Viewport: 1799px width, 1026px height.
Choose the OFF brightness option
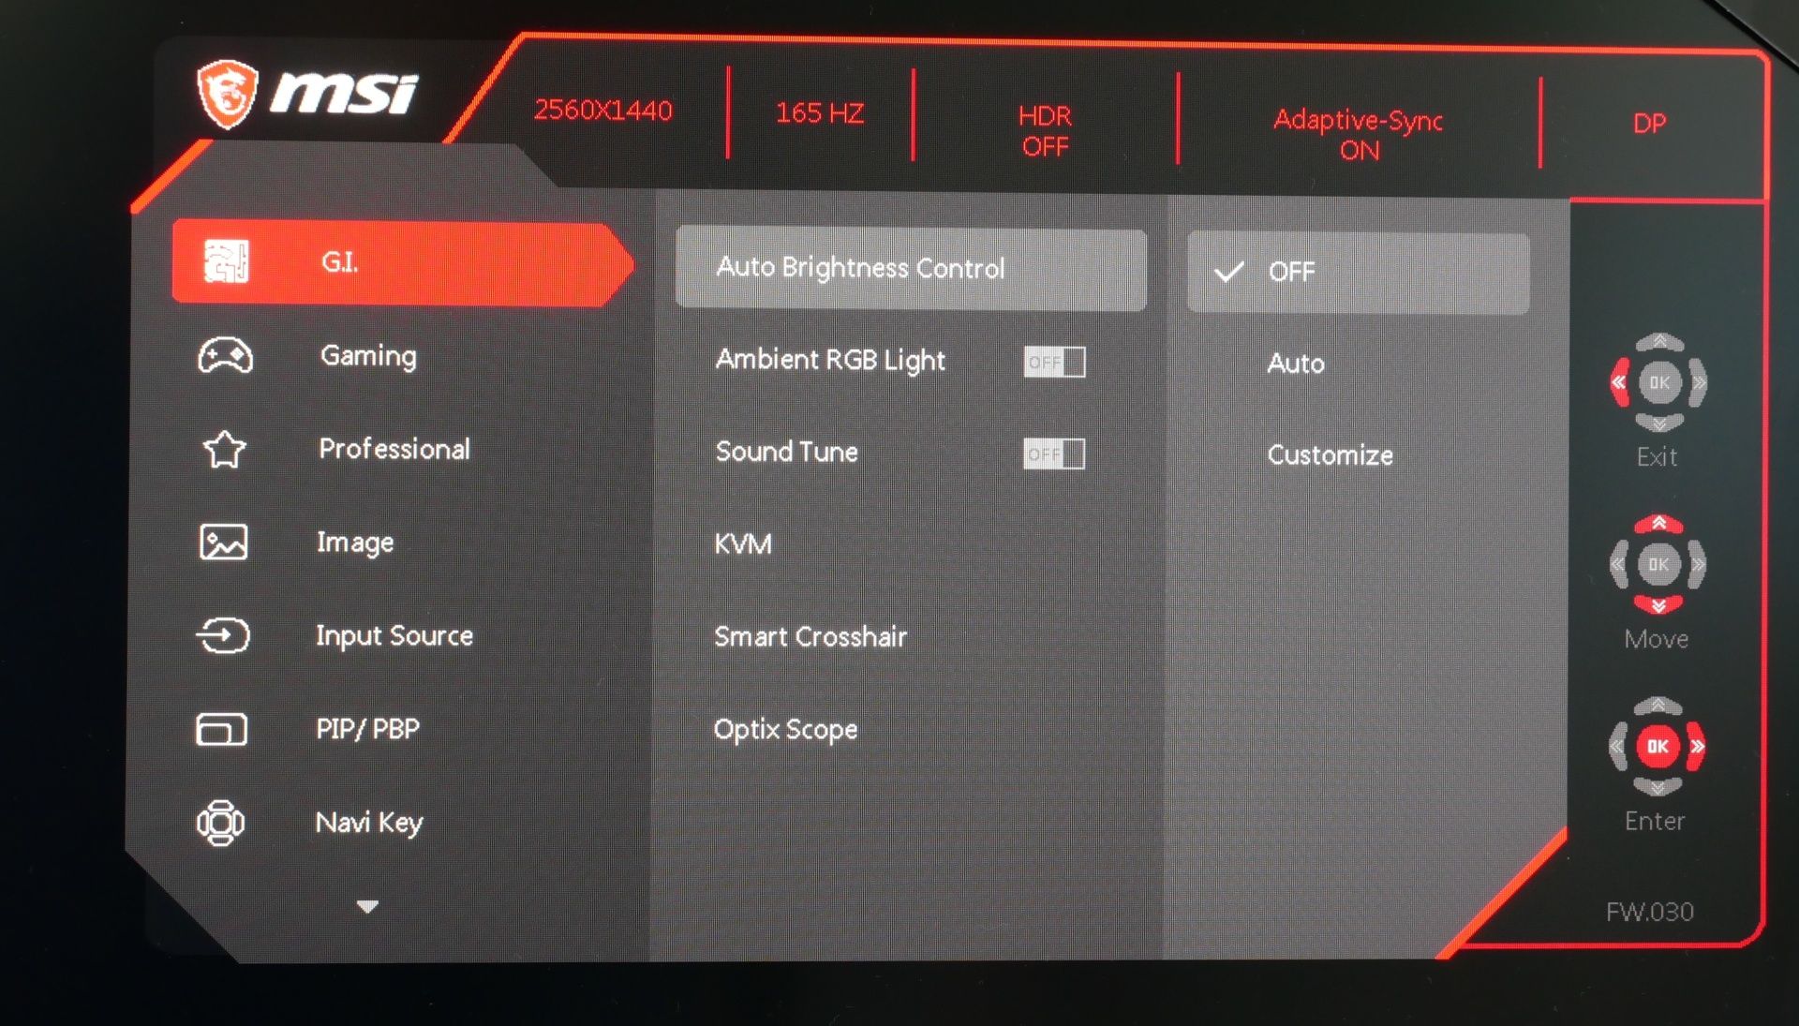click(x=1358, y=273)
